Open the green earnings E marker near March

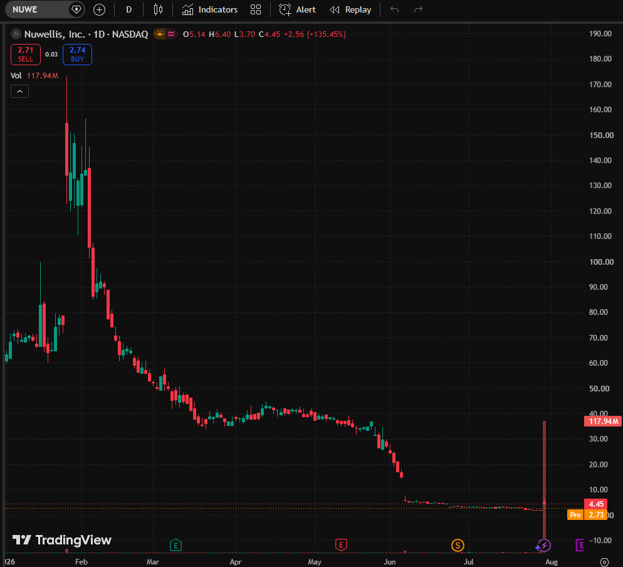[175, 545]
